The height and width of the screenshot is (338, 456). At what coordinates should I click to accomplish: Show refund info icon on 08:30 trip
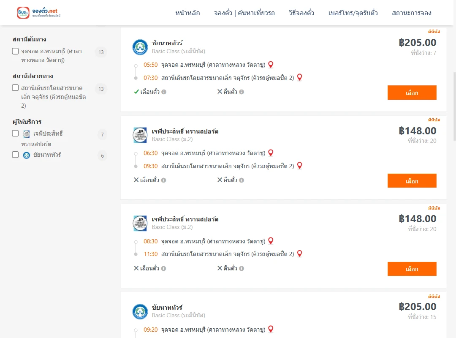[x=242, y=268]
